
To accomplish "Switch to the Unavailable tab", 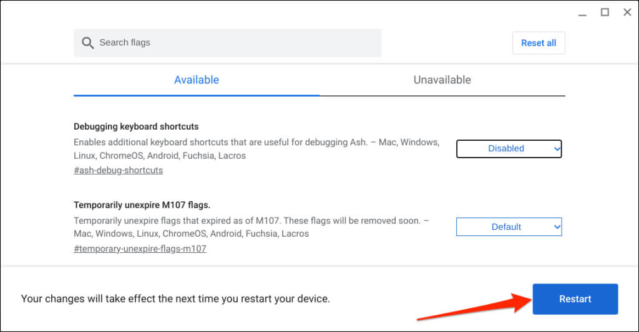I will tap(442, 80).
